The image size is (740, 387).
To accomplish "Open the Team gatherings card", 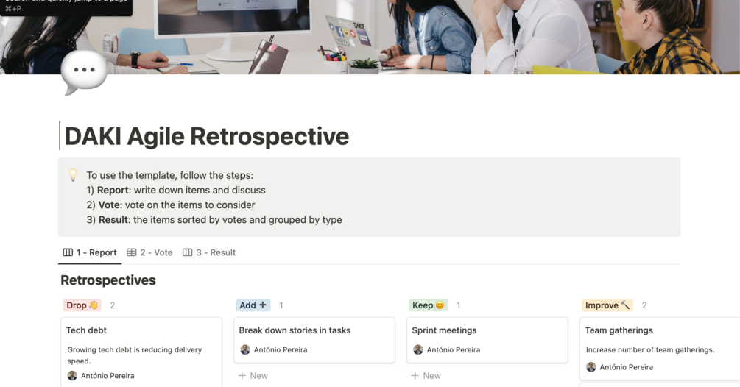I will [x=660, y=348].
